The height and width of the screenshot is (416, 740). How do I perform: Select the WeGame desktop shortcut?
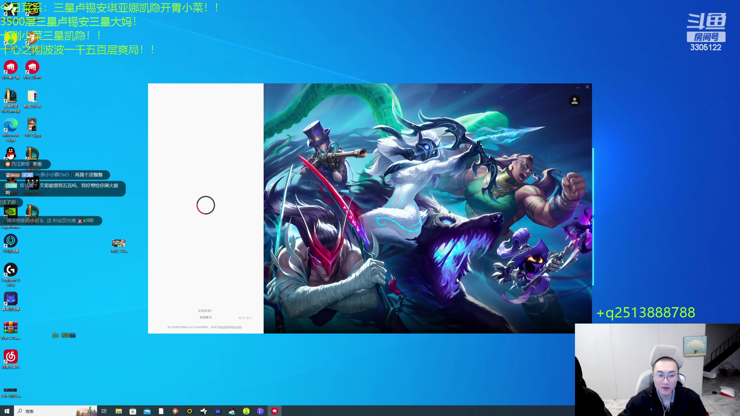point(32,12)
